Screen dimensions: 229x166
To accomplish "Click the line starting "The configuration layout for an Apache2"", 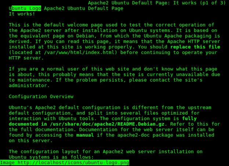I will point(106,152).
